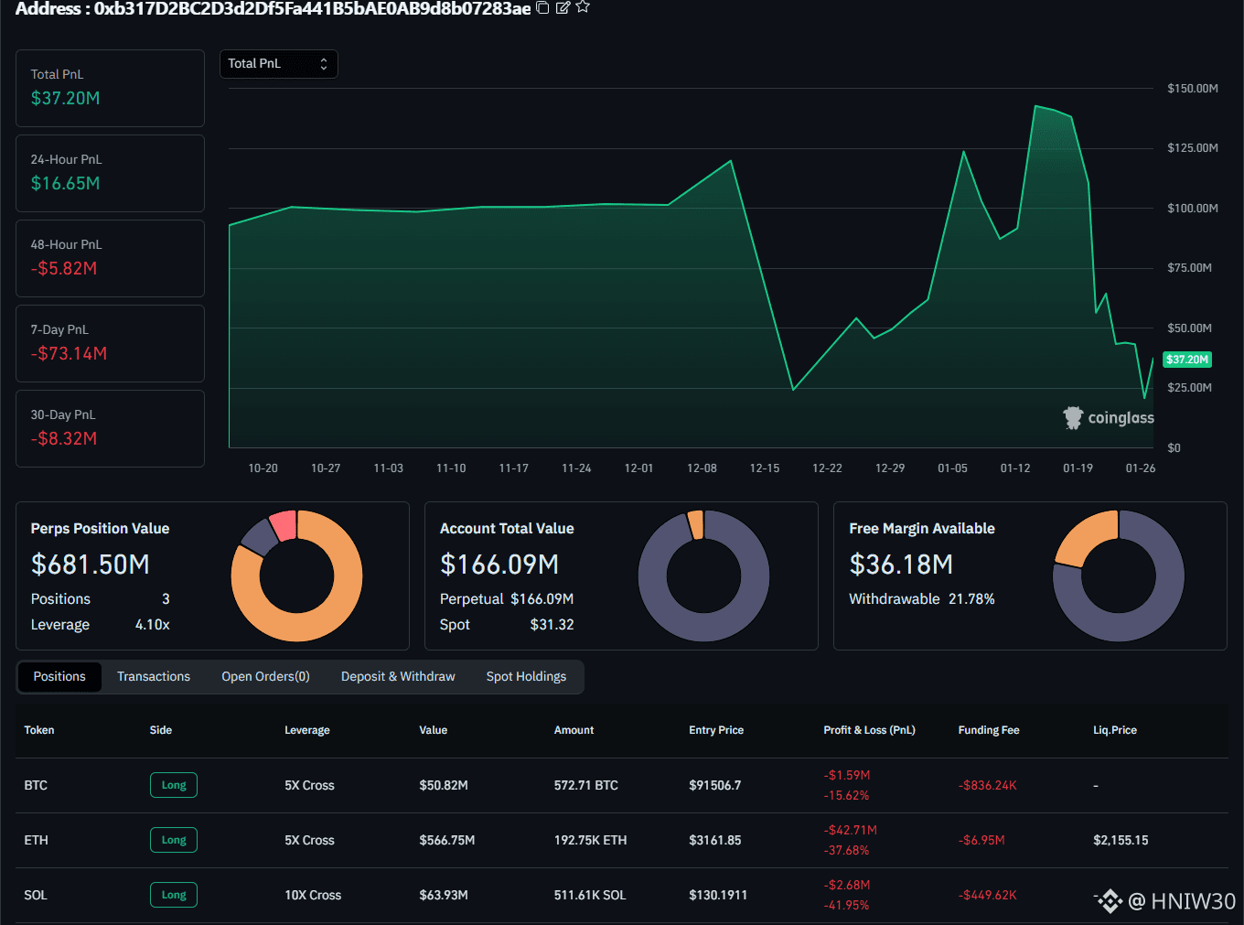Open the Total PnL chart dropdown
The height and width of the screenshot is (925, 1244).
tap(278, 64)
